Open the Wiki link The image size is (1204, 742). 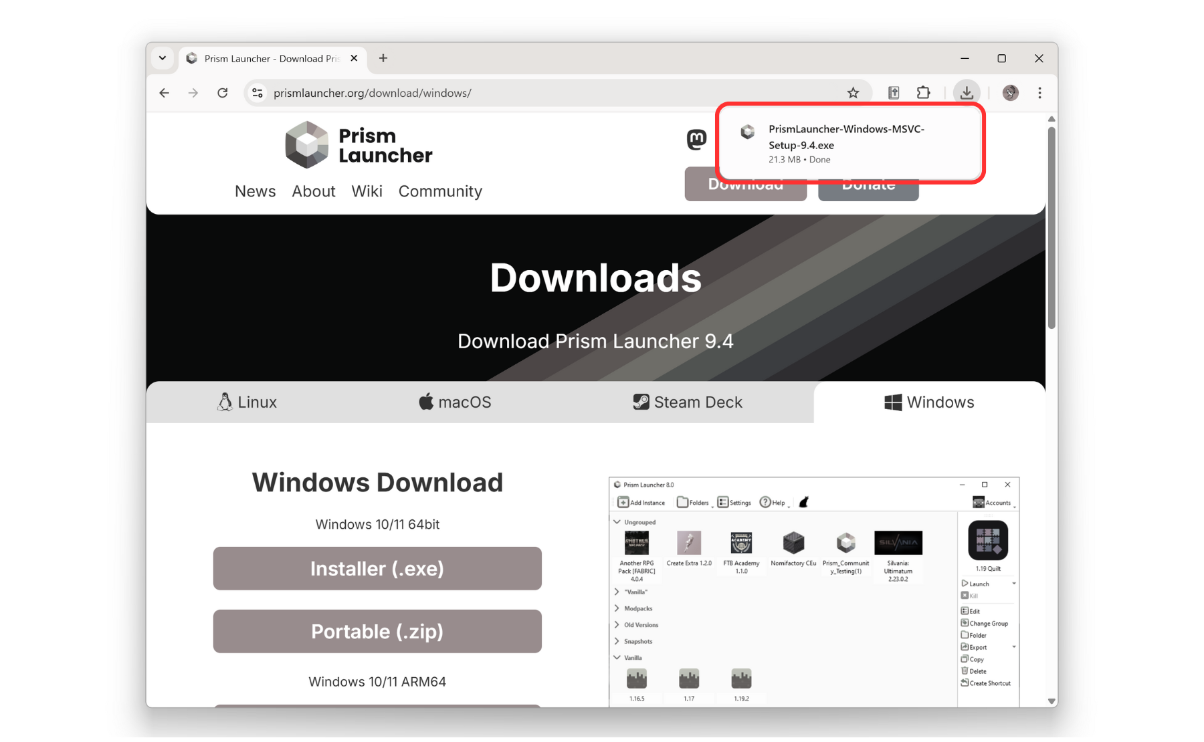tap(367, 191)
